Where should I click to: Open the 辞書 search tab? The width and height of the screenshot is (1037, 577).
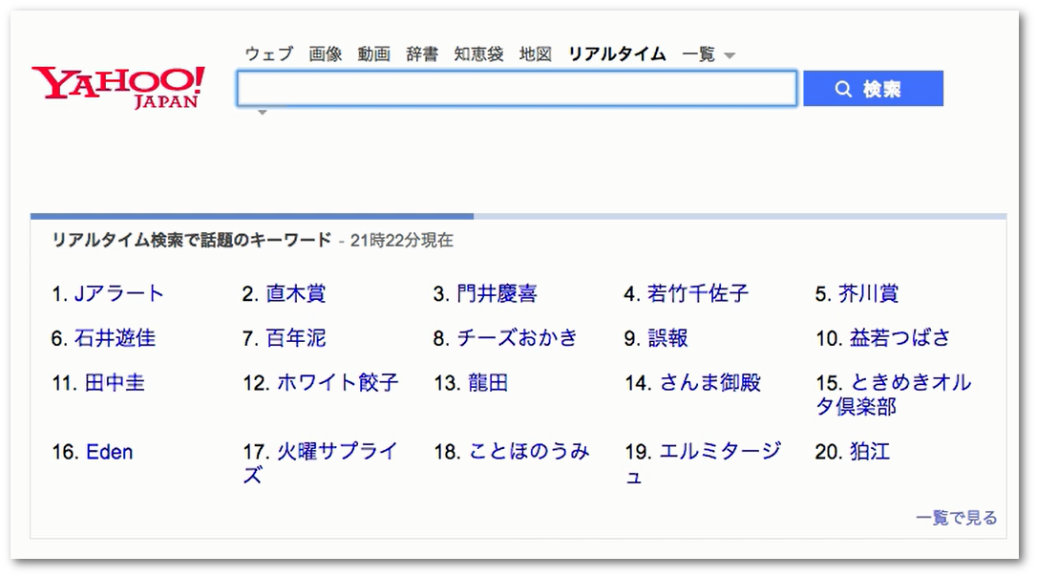click(422, 54)
